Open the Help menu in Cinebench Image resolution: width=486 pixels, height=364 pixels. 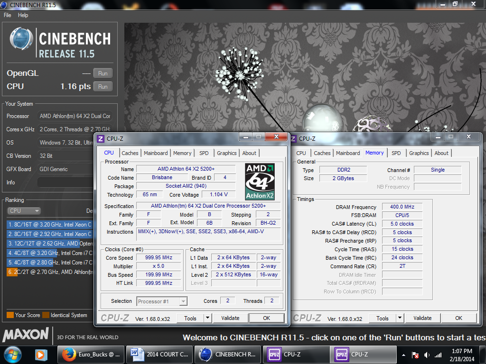(23, 15)
